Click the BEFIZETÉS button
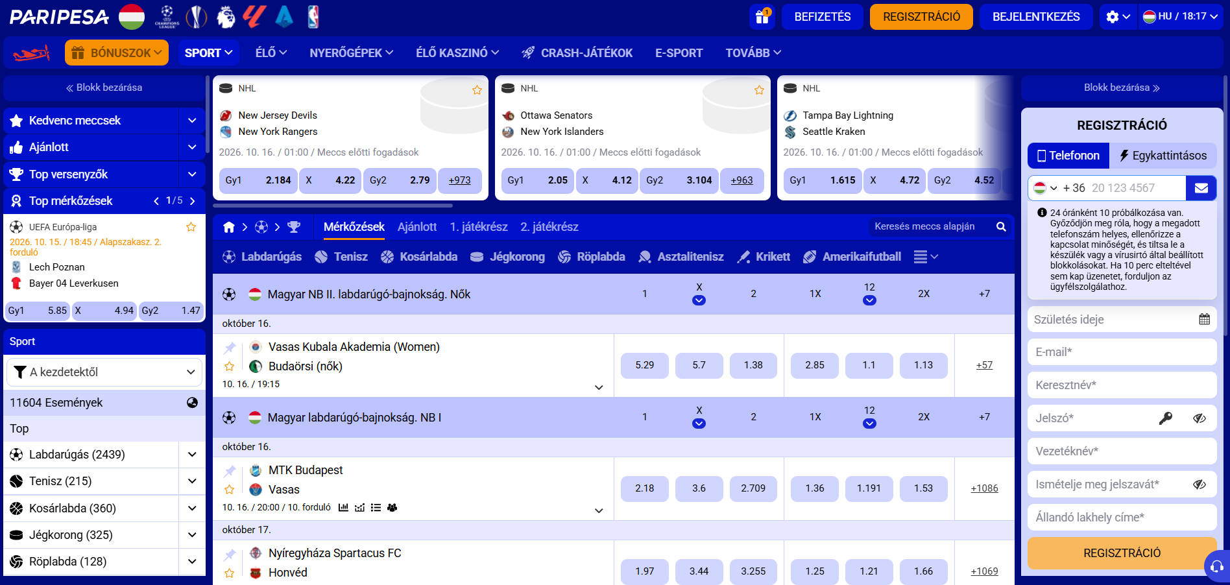This screenshot has height=585, width=1230. tap(823, 17)
